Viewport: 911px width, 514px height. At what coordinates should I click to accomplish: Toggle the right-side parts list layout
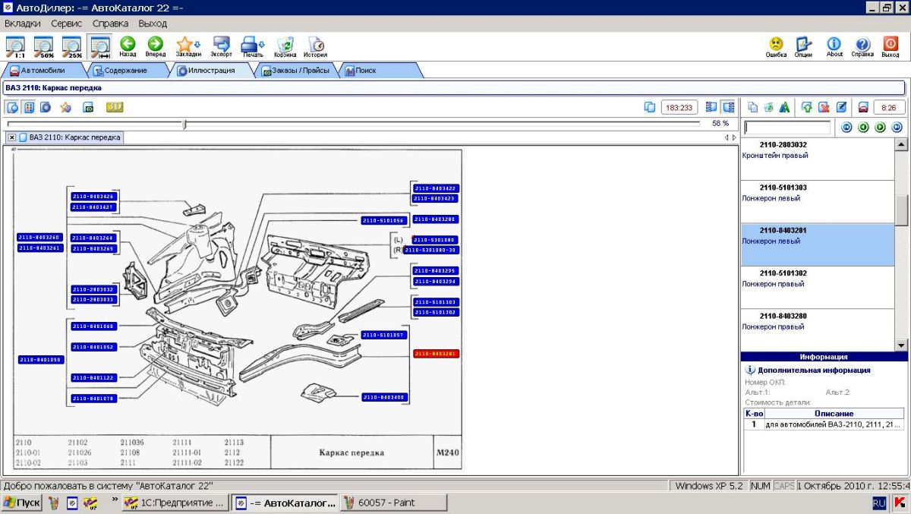click(x=728, y=107)
